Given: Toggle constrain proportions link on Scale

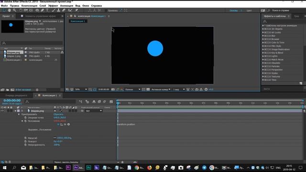Looking at the screenshot, I should (55, 138).
